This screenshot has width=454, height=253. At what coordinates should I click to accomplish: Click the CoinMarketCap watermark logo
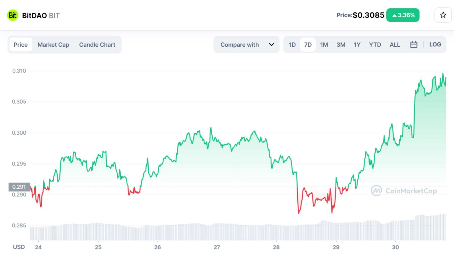(404, 191)
